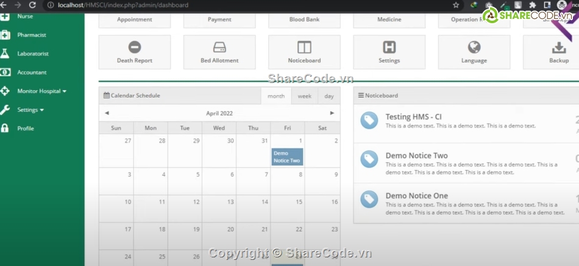The width and height of the screenshot is (579, 266).
Task: Open the Demo Notice Two title in Noticeboard
Action: pos(416,156)
